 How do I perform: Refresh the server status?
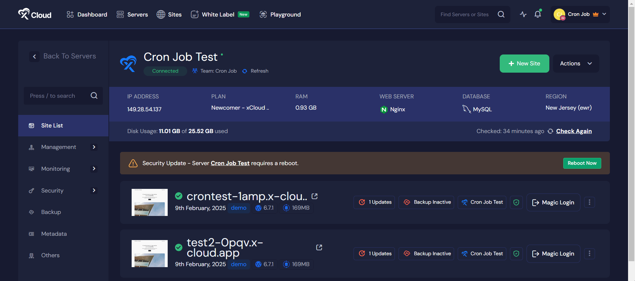[x=255, y=71]
